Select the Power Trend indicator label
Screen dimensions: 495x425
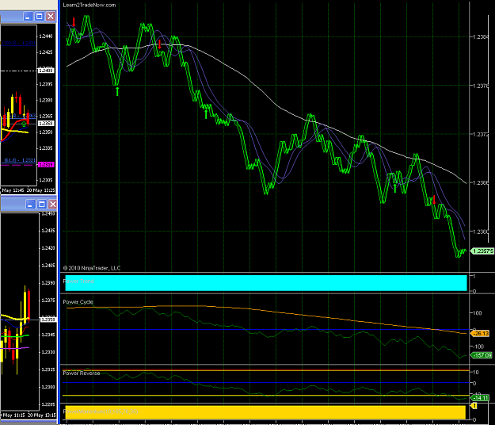78,281
